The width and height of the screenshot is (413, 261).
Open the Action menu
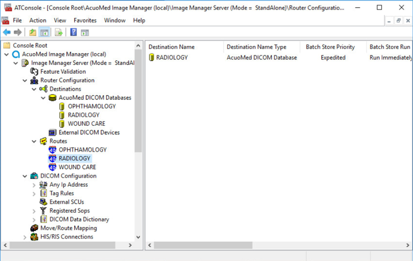(x=38, y=20)
